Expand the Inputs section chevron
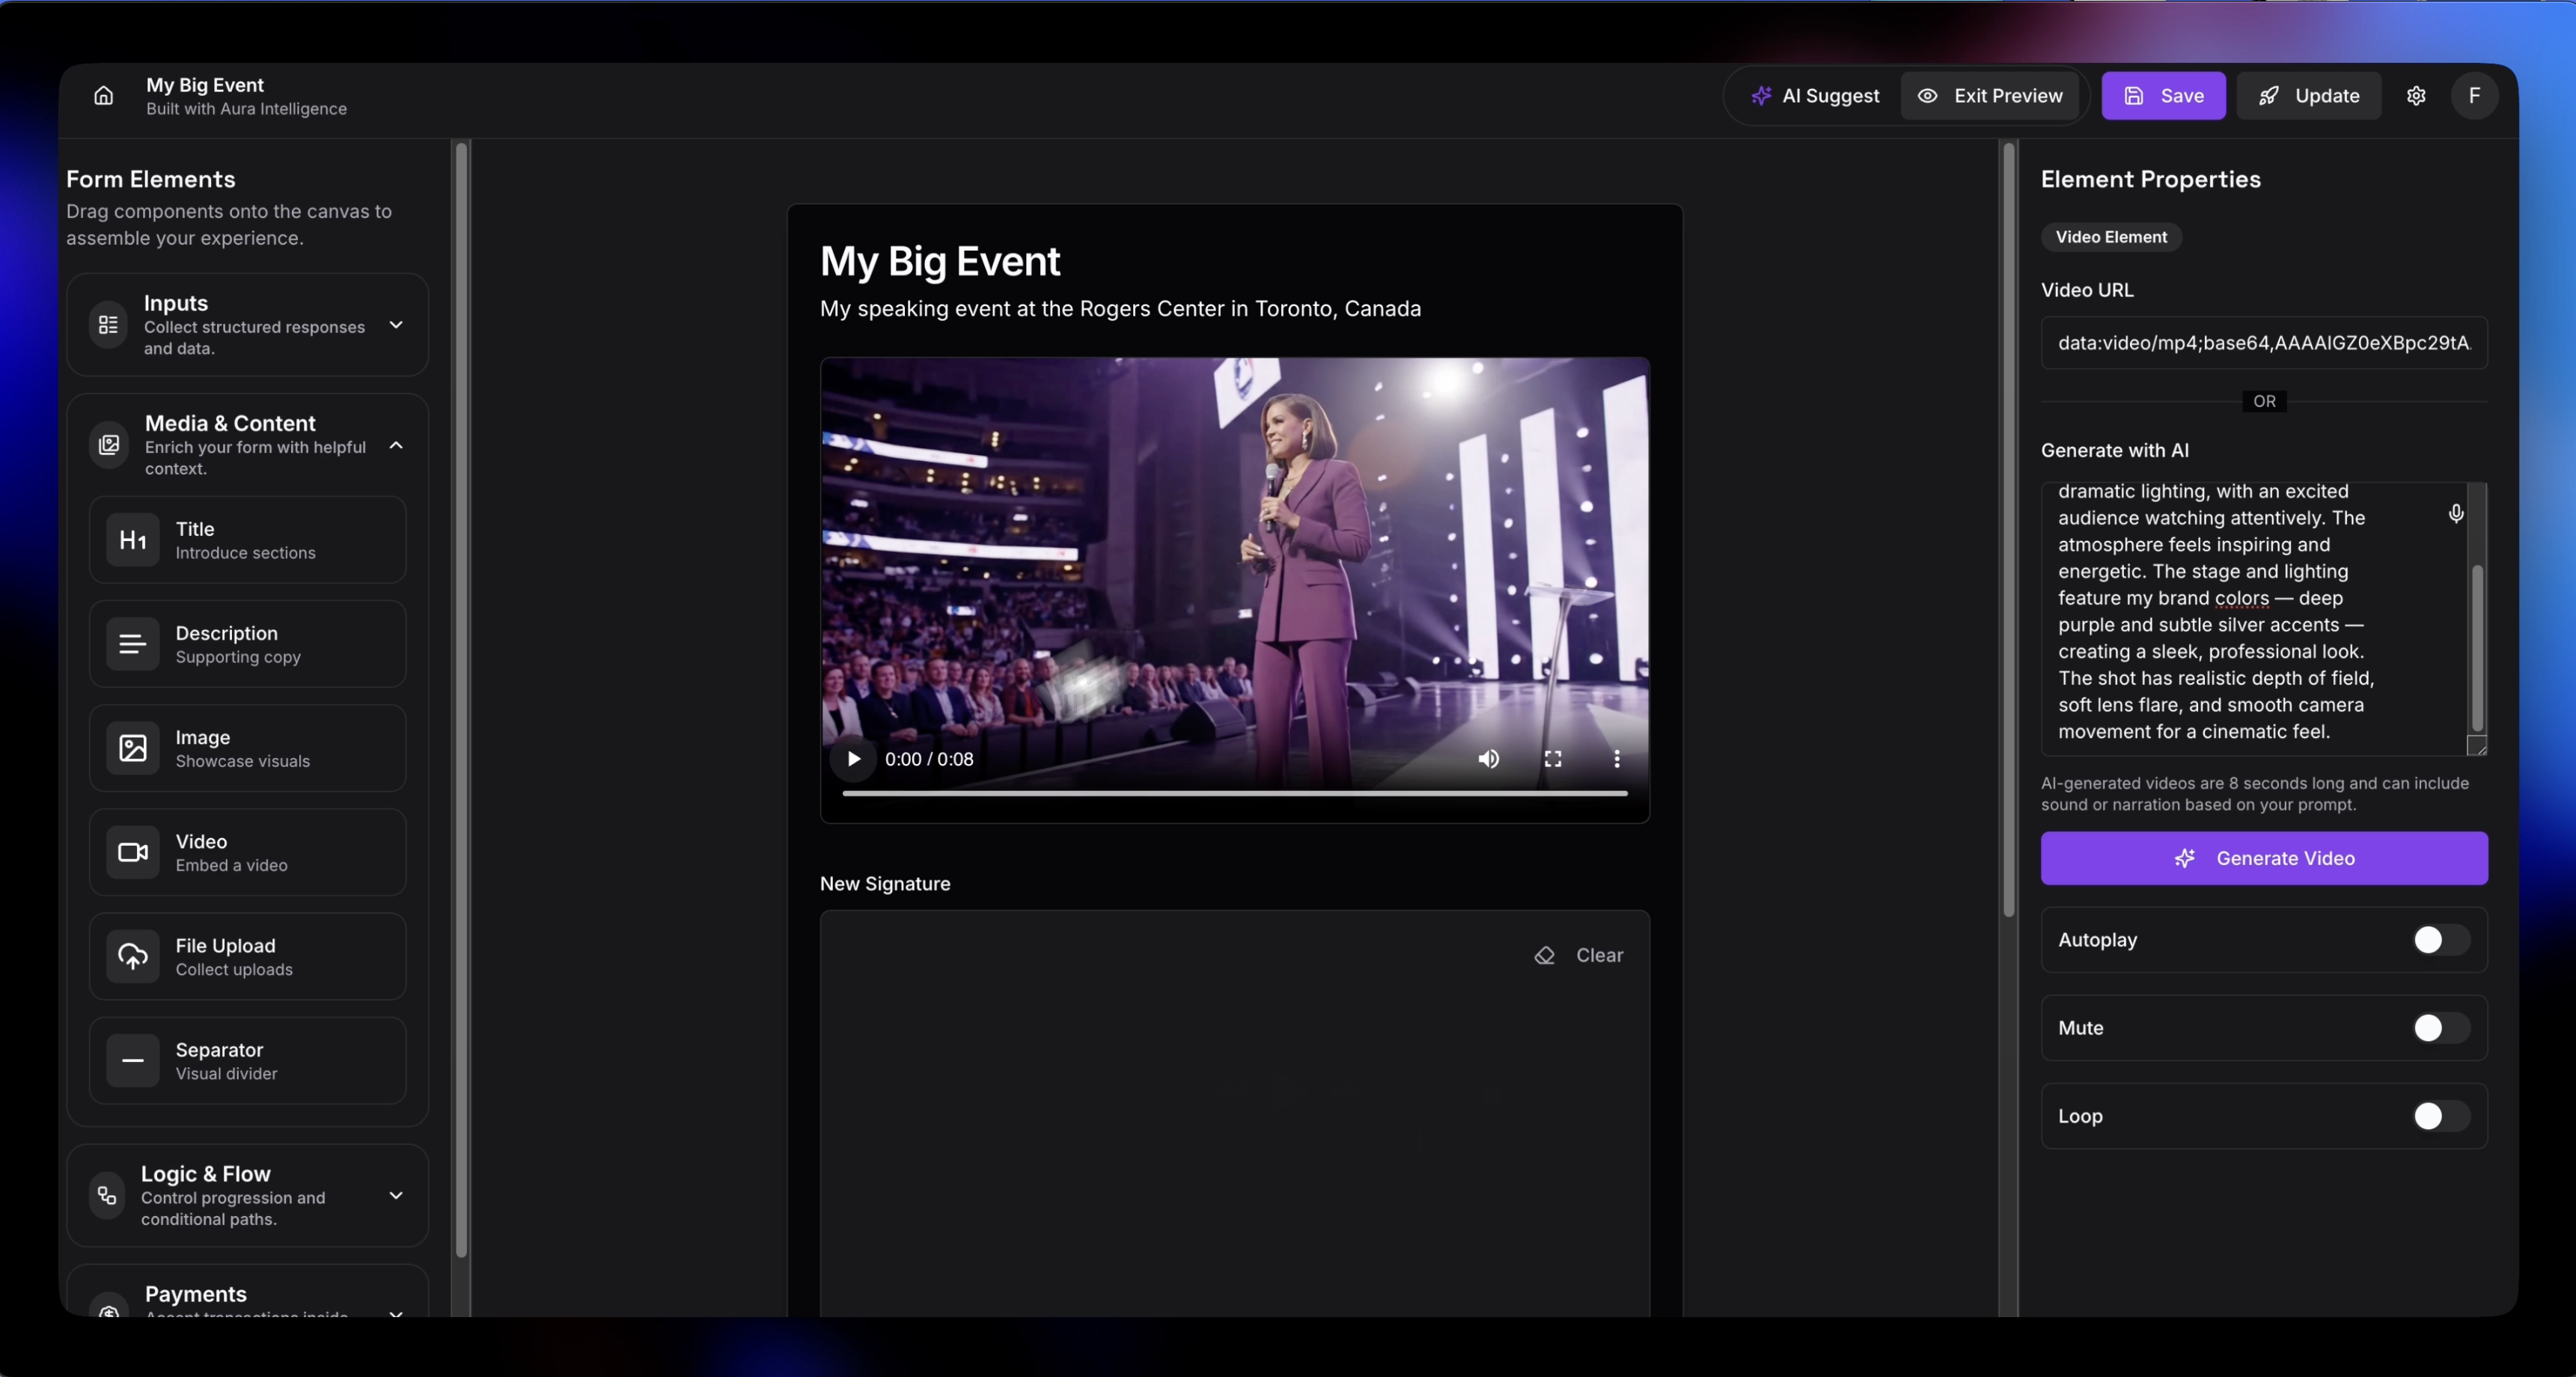Image resolution: width=2576 pixels, height=1377 pixels. point(396,325)
